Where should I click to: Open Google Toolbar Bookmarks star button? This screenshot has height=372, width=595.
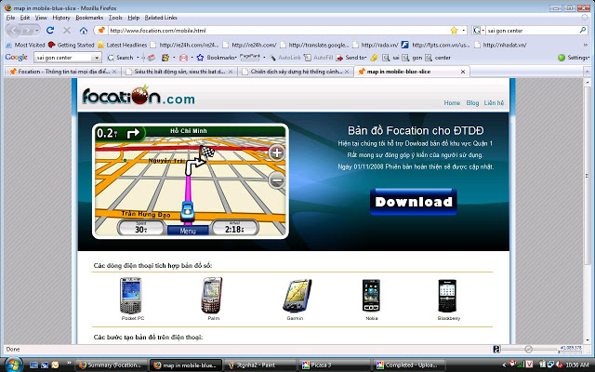tap(217, 58)
